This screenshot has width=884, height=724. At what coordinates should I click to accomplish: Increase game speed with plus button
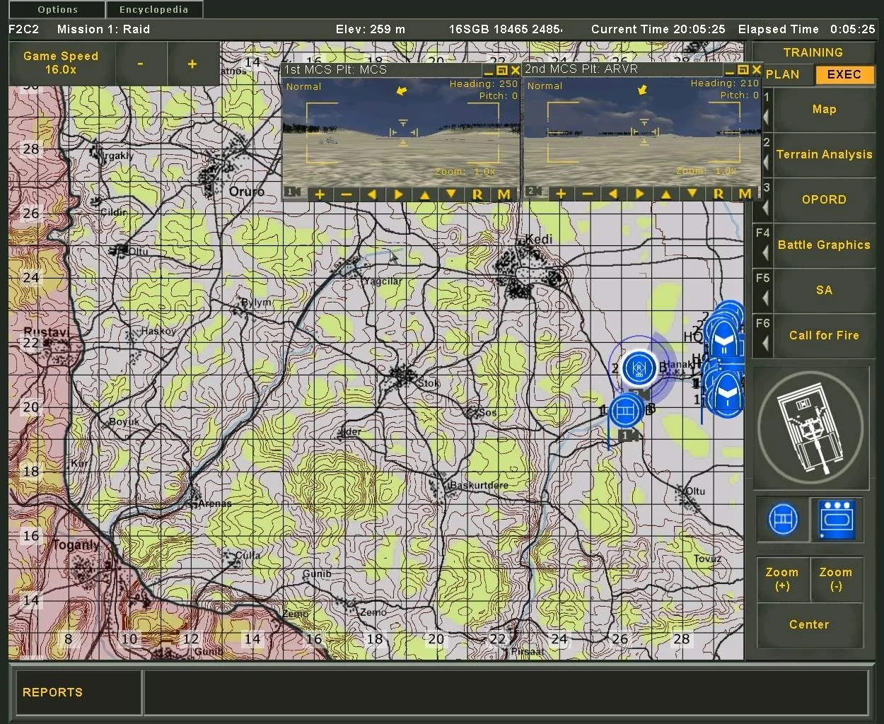(192, 64)
